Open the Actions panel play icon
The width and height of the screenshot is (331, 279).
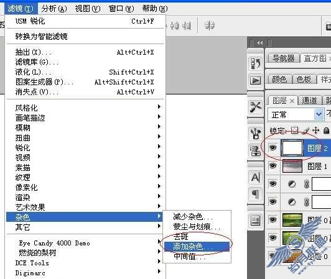pyautogui.click(x=256, y=80)
